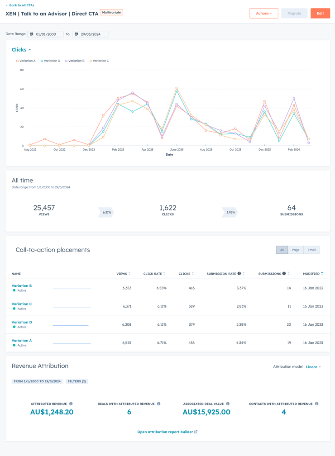Toggle Variation B legend series
The width and height of the screenshot is (335, 456).
pos(75,61)
